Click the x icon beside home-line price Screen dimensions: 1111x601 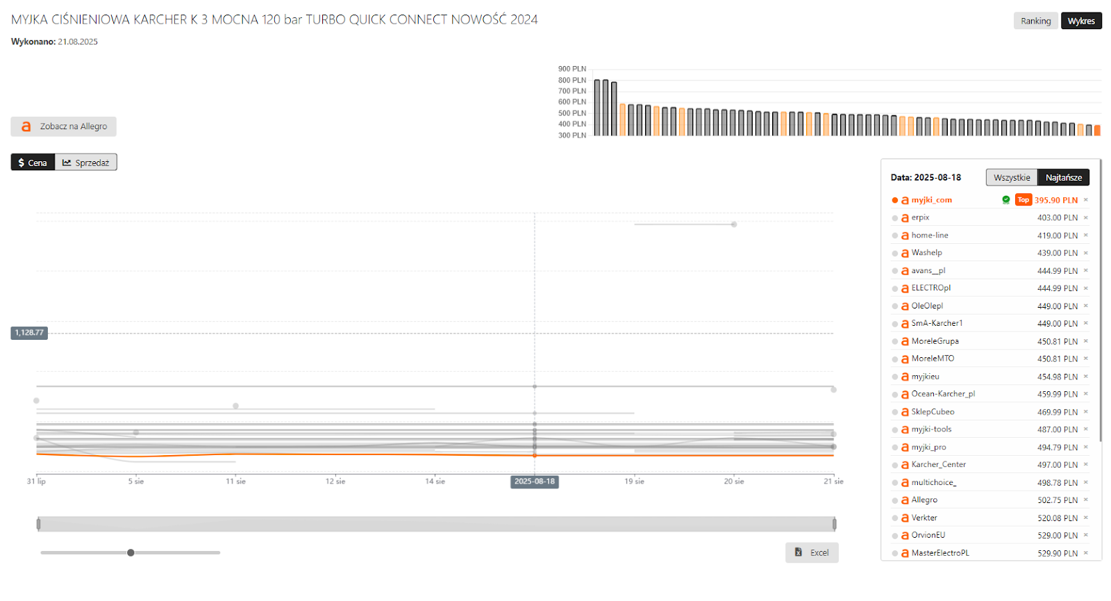pyautogui.click(x=1086, y=236)
